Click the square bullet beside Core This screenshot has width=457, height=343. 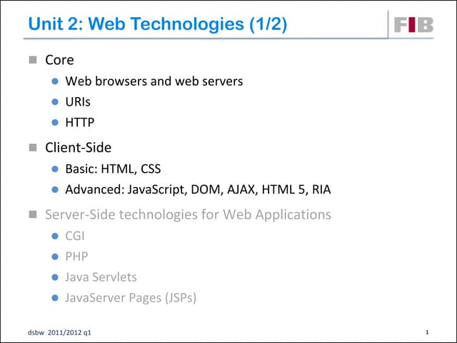32,61
